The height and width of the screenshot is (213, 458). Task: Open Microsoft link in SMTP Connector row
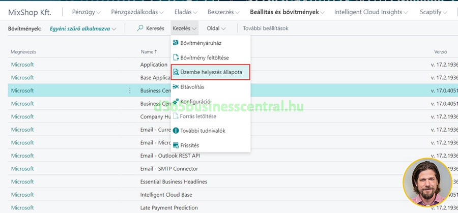click(x=22, y=169)
